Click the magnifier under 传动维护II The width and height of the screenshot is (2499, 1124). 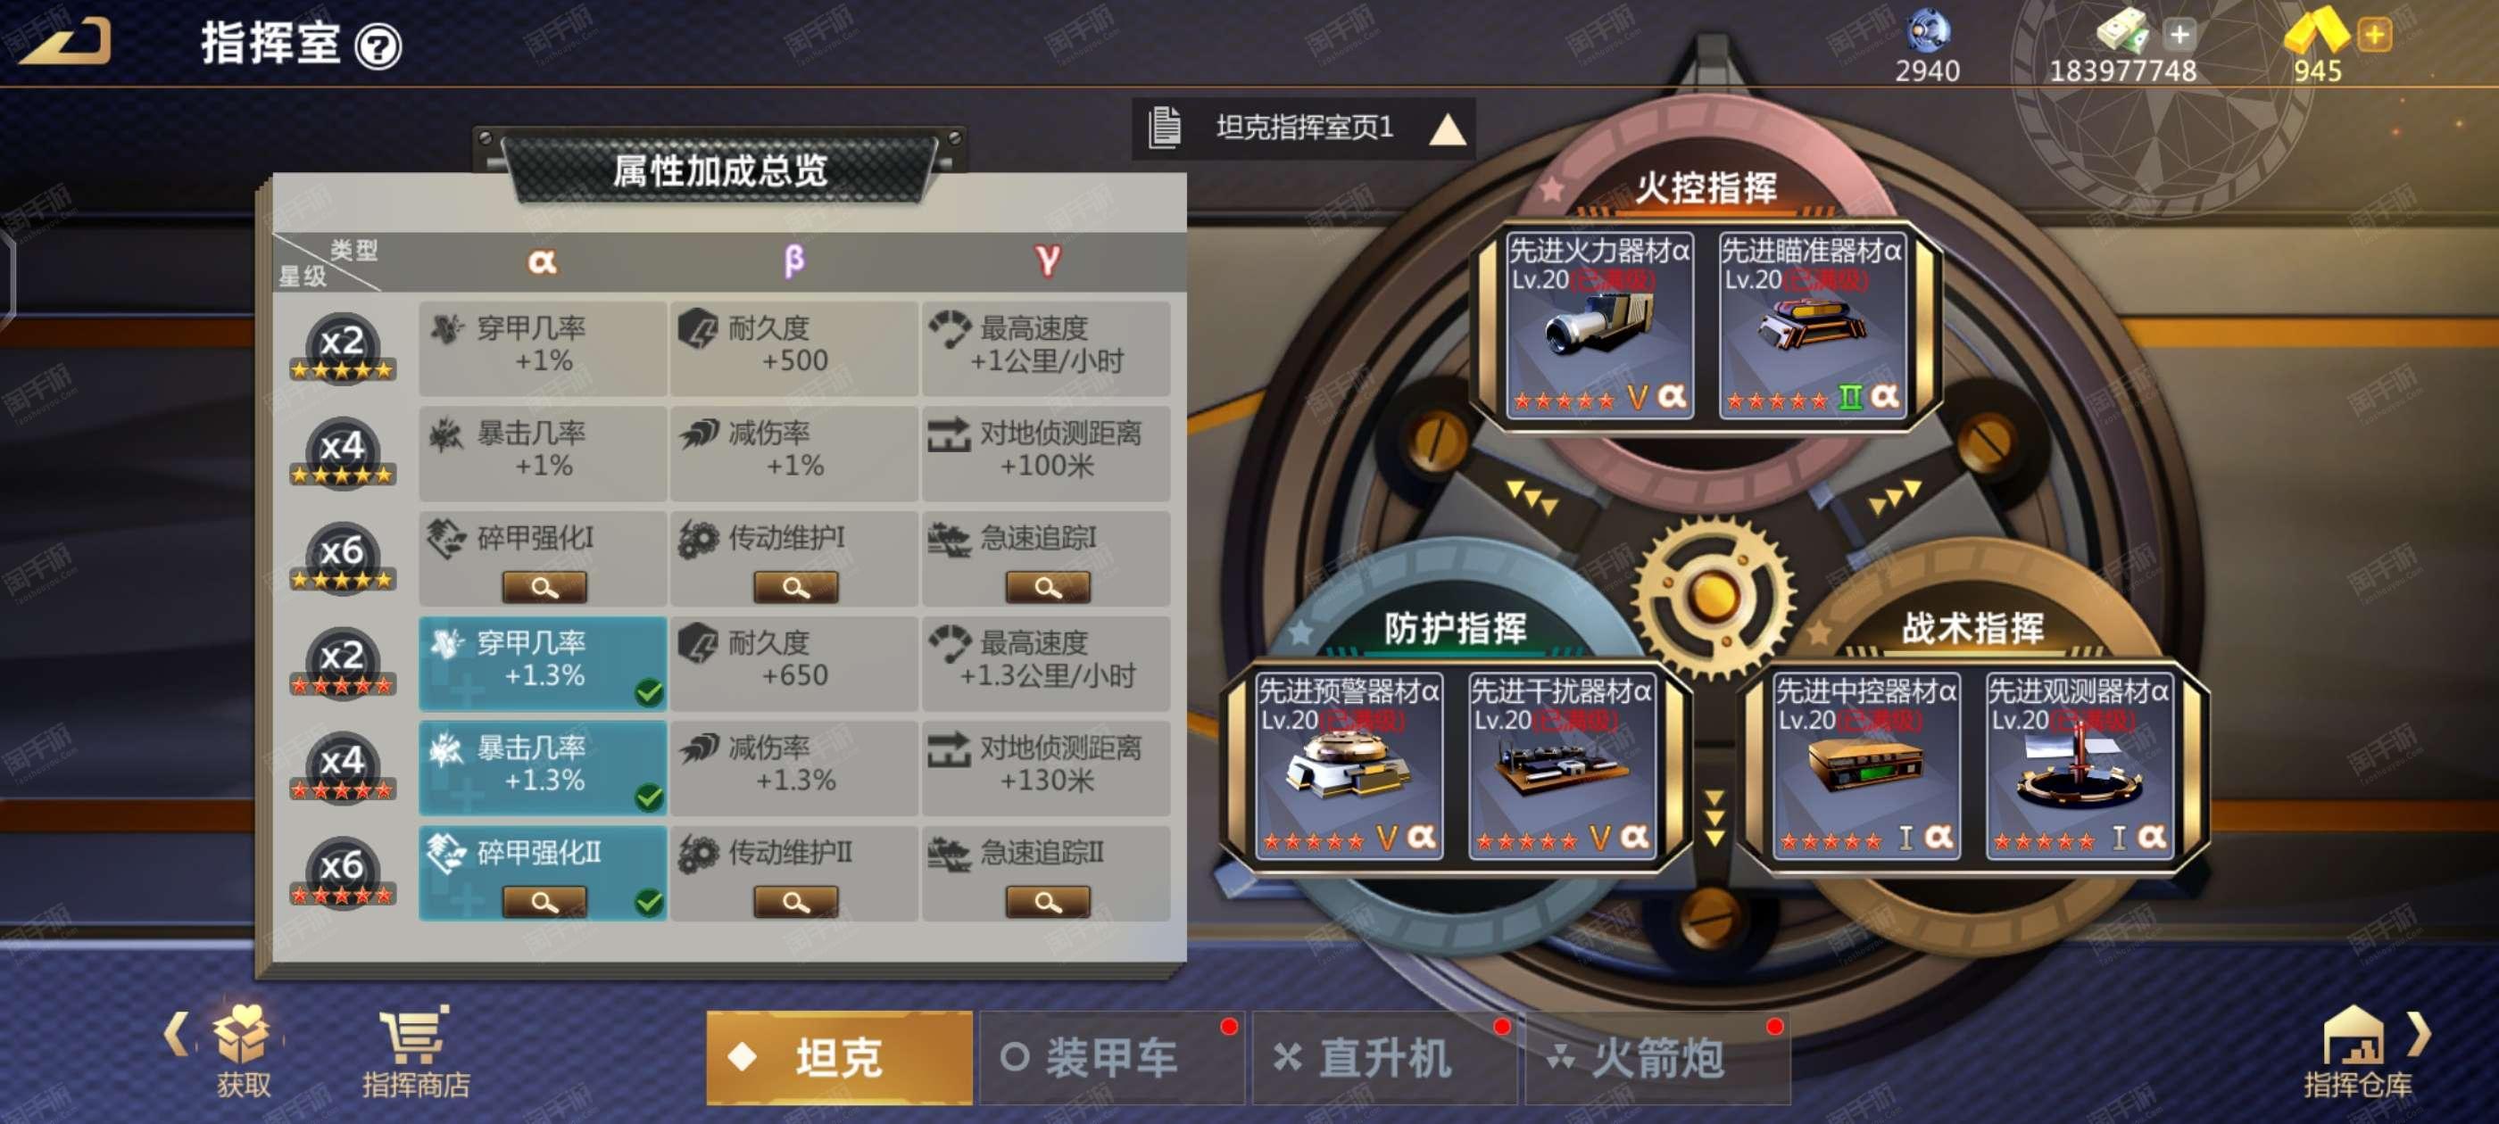tap(795, 902)
